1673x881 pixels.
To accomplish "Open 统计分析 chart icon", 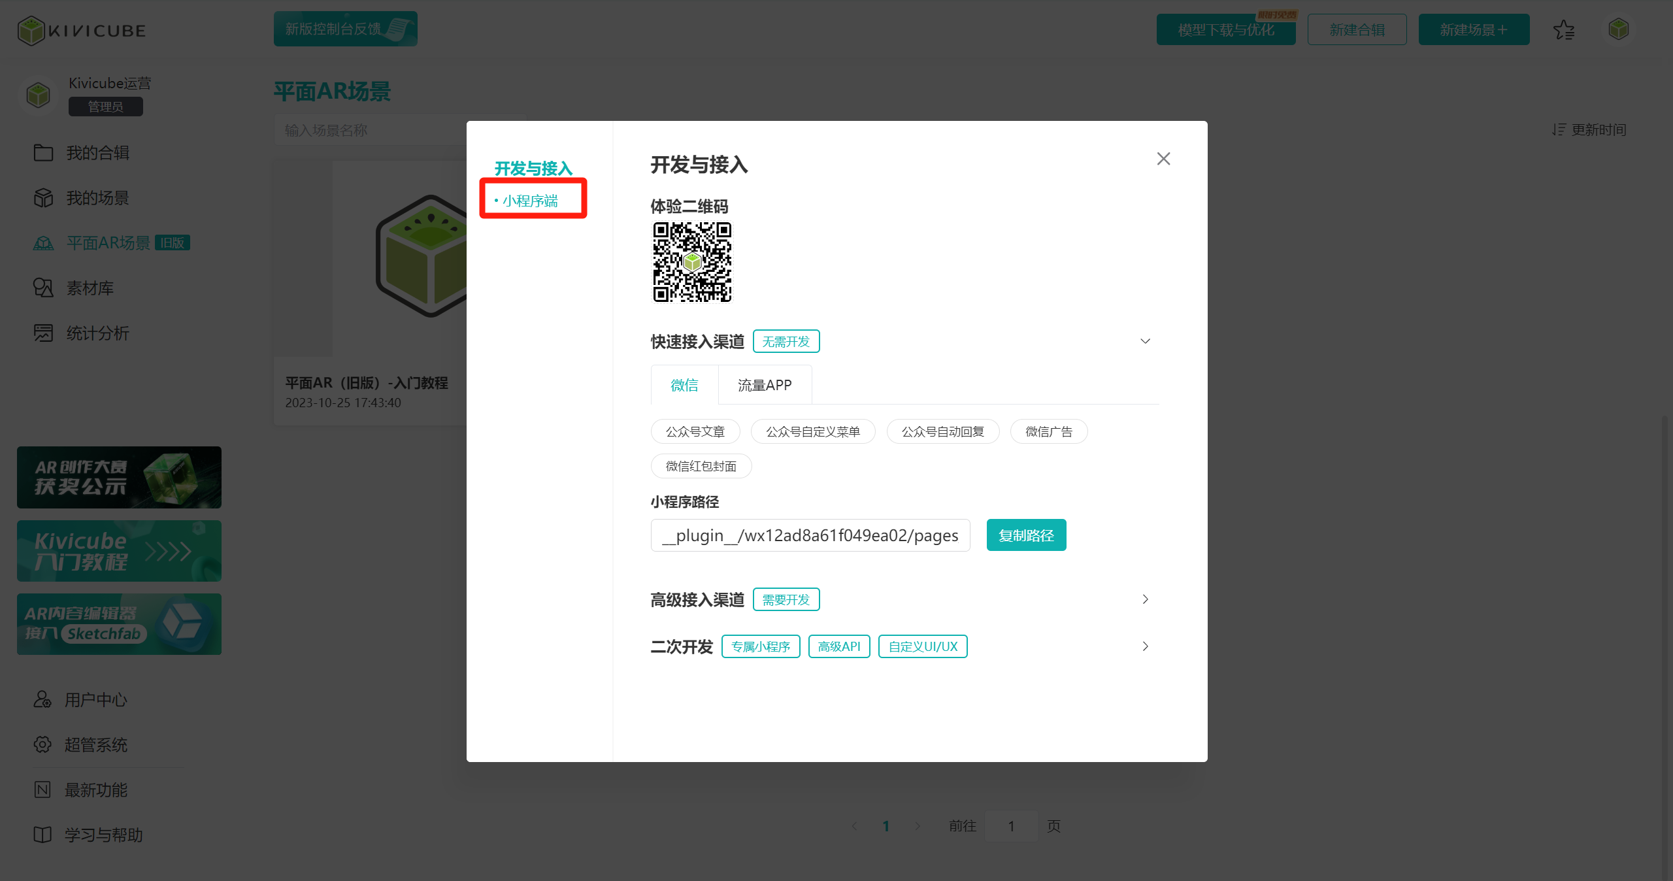I will tap(43, 333).
